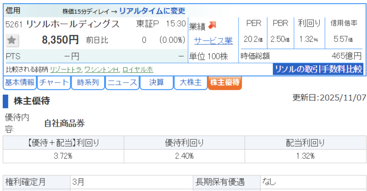The image size is (367, 191).
Task: Switch to the 基本情報 tab
Action: [19, 83]
